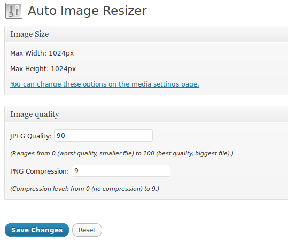This screenshot has width=288, height=242.
Task: Place cursor after 90 in JPEG field
Action: pyautogui.click(x=65, y=136)
